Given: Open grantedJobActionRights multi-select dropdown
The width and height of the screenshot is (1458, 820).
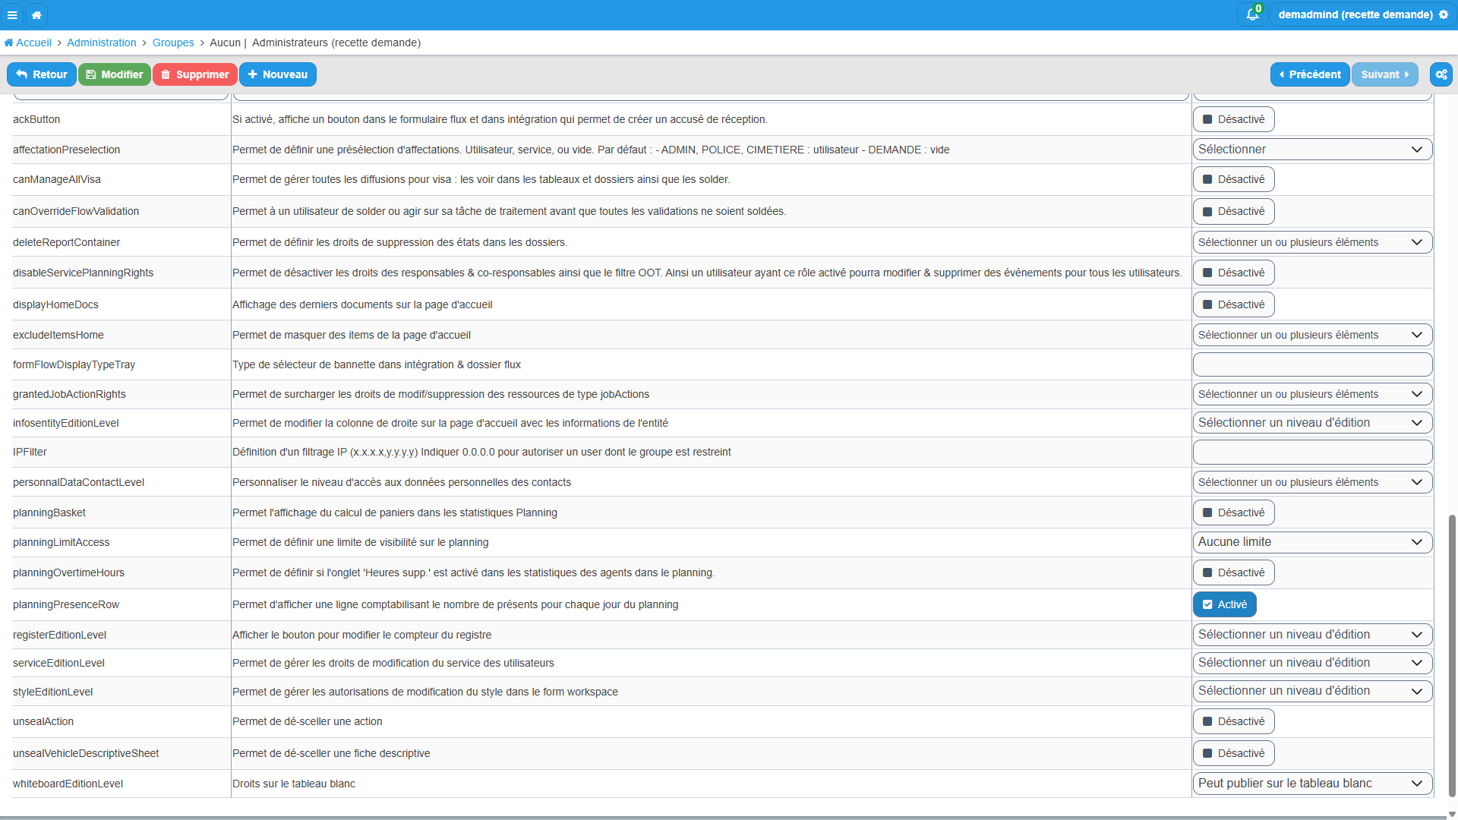Looking at the screenshot, I should (1312, 394).
